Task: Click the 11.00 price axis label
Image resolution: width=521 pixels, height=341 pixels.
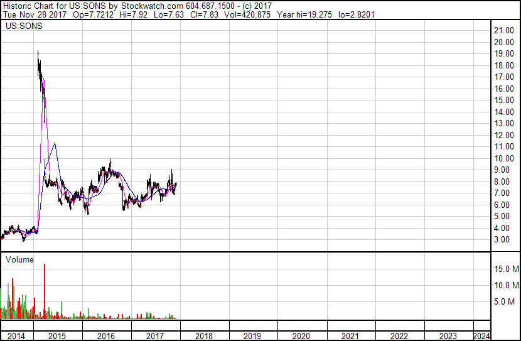Action: click(x=504, y=147)
